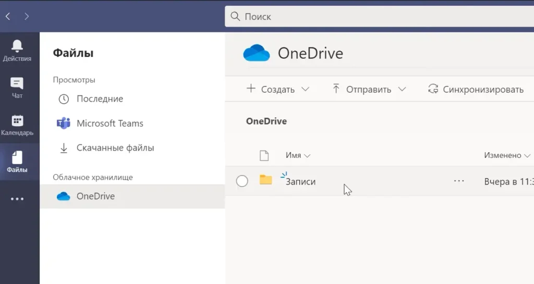Screen dimensions: 534x284
Task: Click the OneDrive breadcrumb text
Action: click(266, 121)
